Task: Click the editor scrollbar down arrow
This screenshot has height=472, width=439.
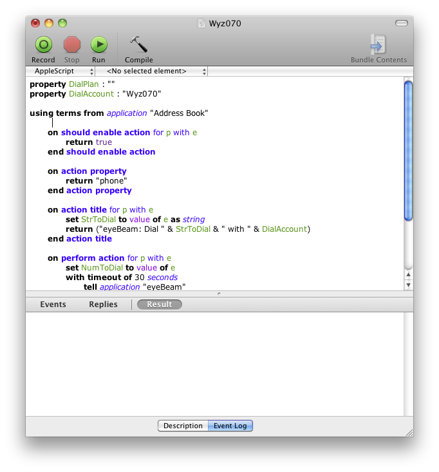Action: tap(407, 285)
